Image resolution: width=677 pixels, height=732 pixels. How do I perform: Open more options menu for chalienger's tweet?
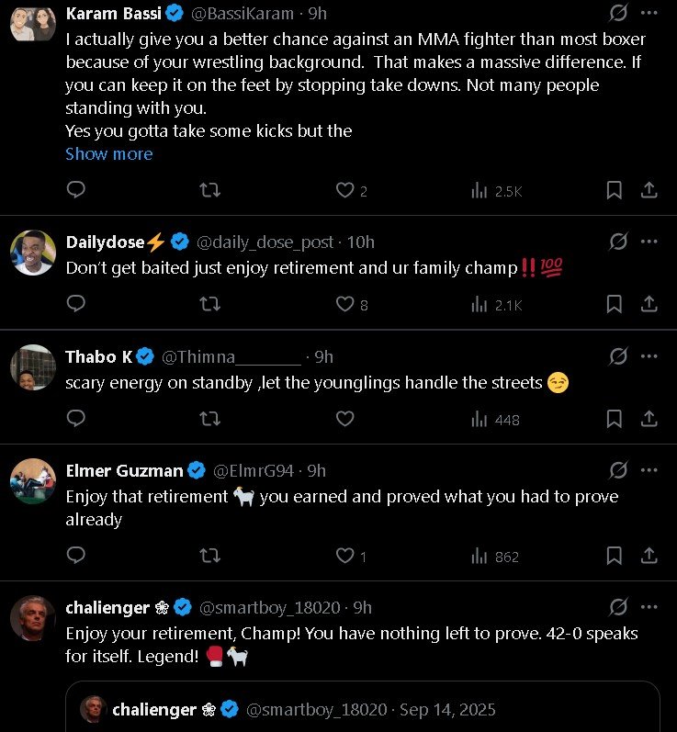pos(649,607)
